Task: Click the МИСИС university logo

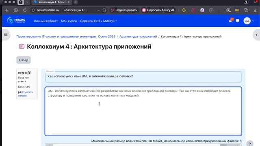Action: point(16,21)
